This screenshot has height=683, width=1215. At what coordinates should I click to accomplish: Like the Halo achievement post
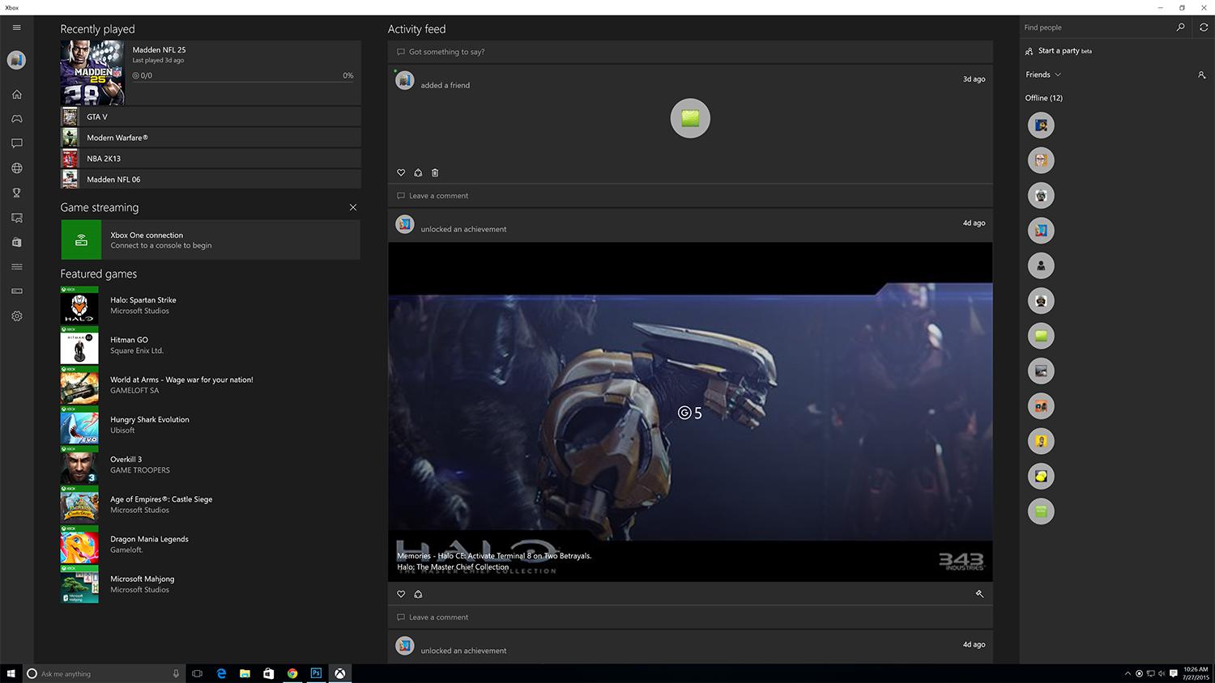coord(401,594)
